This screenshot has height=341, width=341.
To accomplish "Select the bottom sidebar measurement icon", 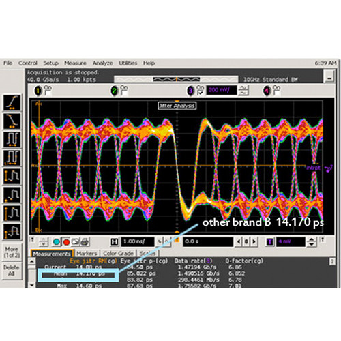I will tap(12, 232).
